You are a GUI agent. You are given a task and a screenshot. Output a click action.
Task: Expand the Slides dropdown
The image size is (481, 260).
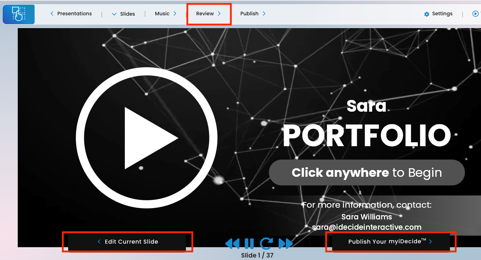123,14
